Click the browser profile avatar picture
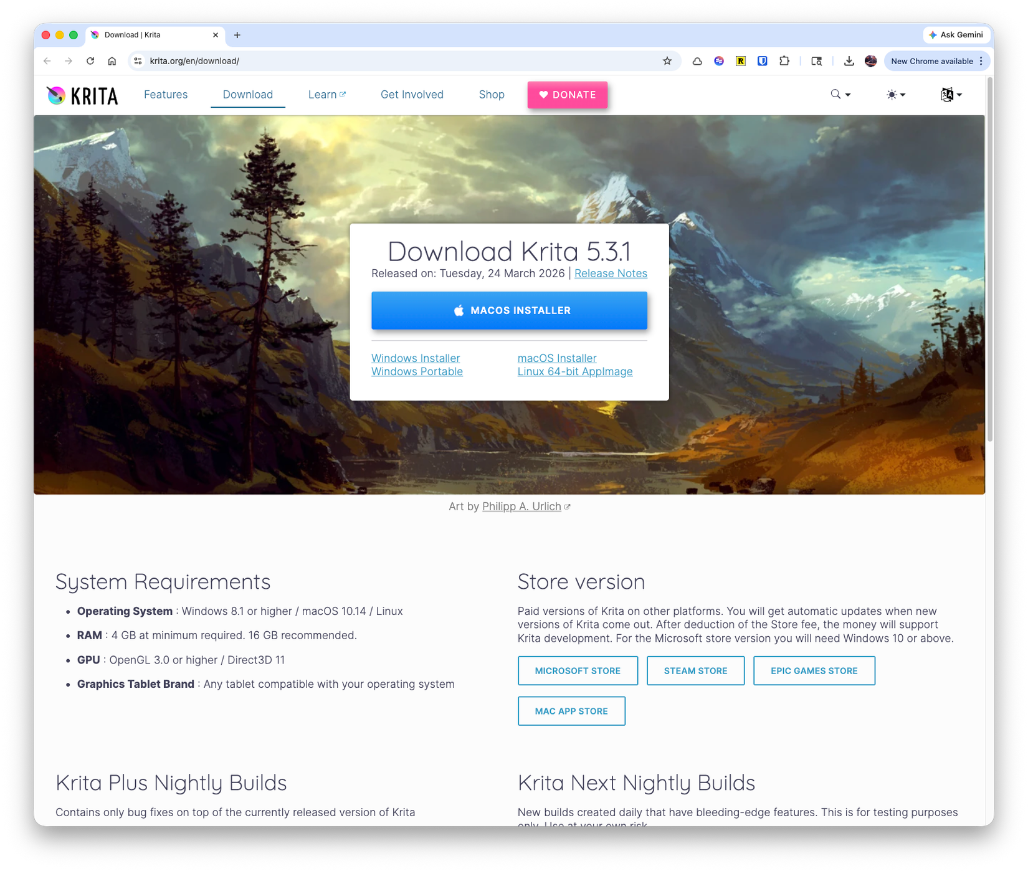1028x871 pixels. point(870,61)
